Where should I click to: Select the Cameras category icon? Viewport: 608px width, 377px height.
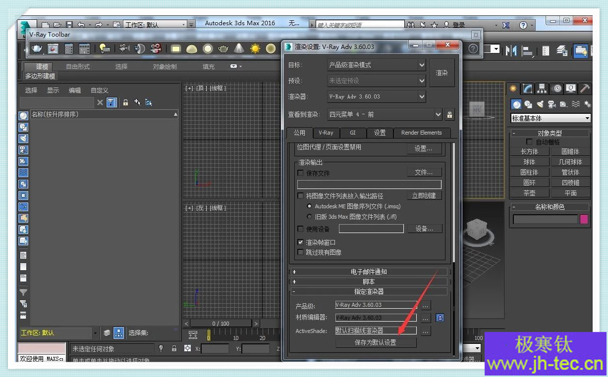pyautogui.click(x=552, y=104)
